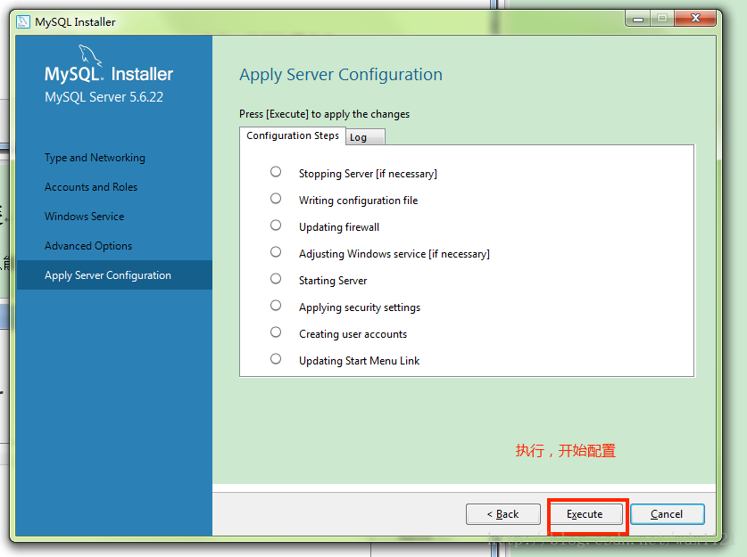Image resolution: width=747 pixels, height=557 pixels.
Task: Click the Starting Server status circle
Action: pyautogui.click(x=276, y=278)
